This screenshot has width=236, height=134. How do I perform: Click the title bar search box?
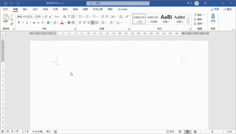pos(118,3)
